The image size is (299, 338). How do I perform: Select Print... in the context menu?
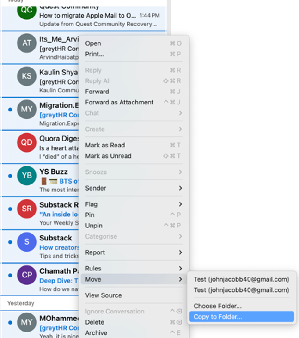point(134,54)
